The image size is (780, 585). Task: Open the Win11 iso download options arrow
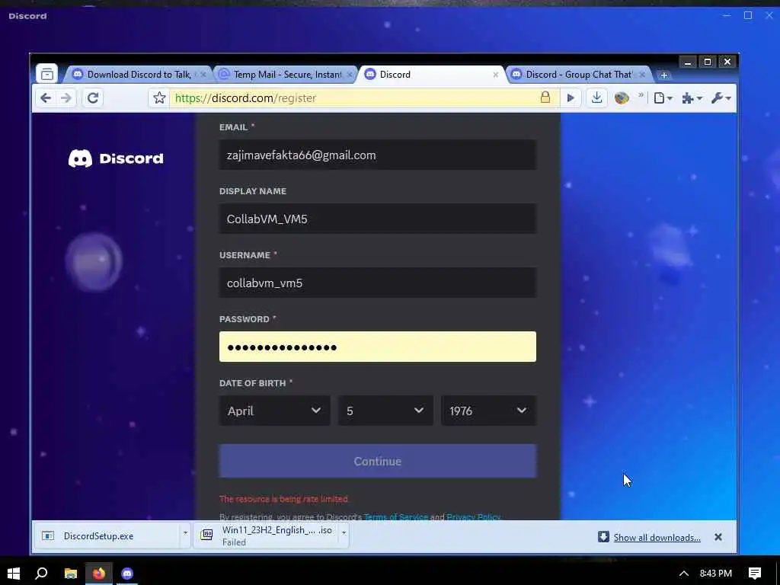[344, 532]
